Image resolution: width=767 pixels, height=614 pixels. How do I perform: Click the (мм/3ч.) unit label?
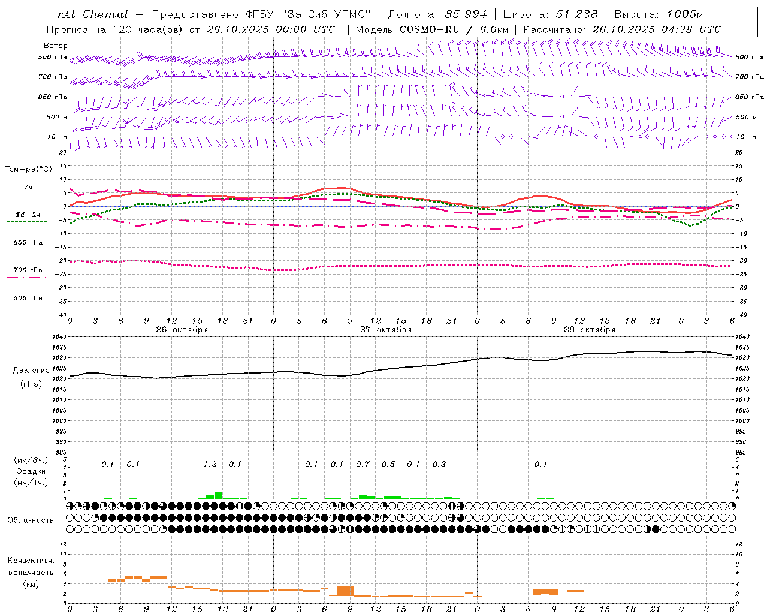[x=31, y=460]
